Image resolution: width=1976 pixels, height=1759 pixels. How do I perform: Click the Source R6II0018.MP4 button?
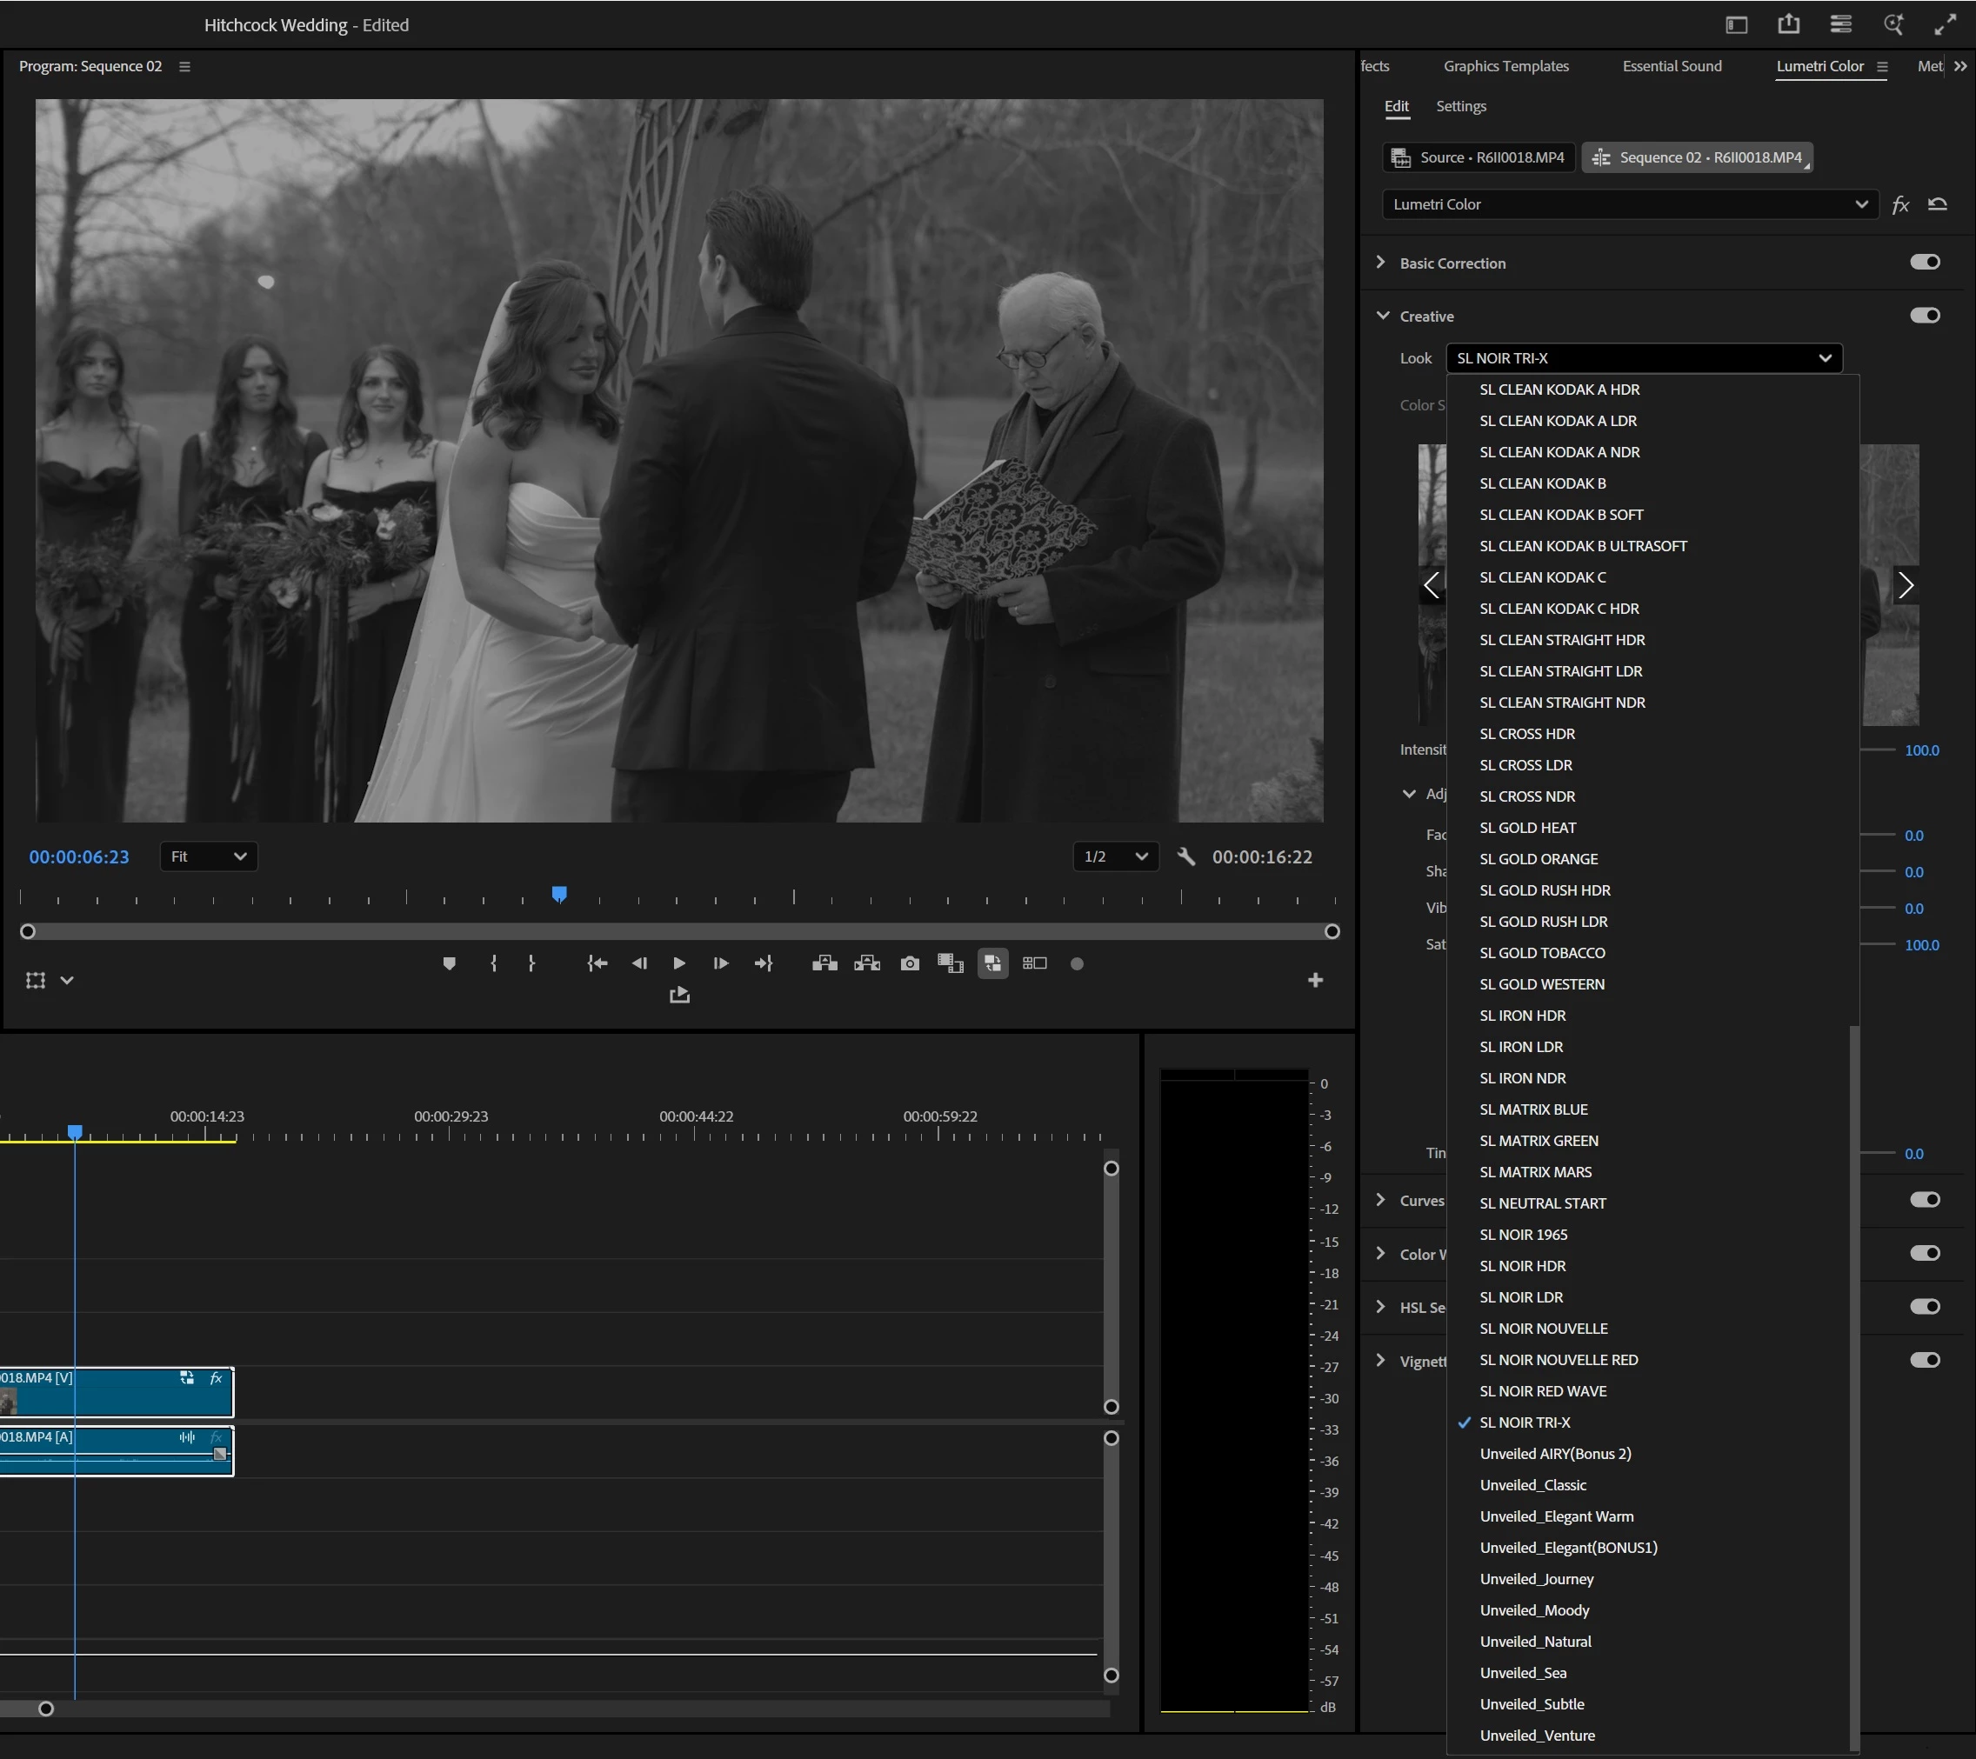(1479, 157)
